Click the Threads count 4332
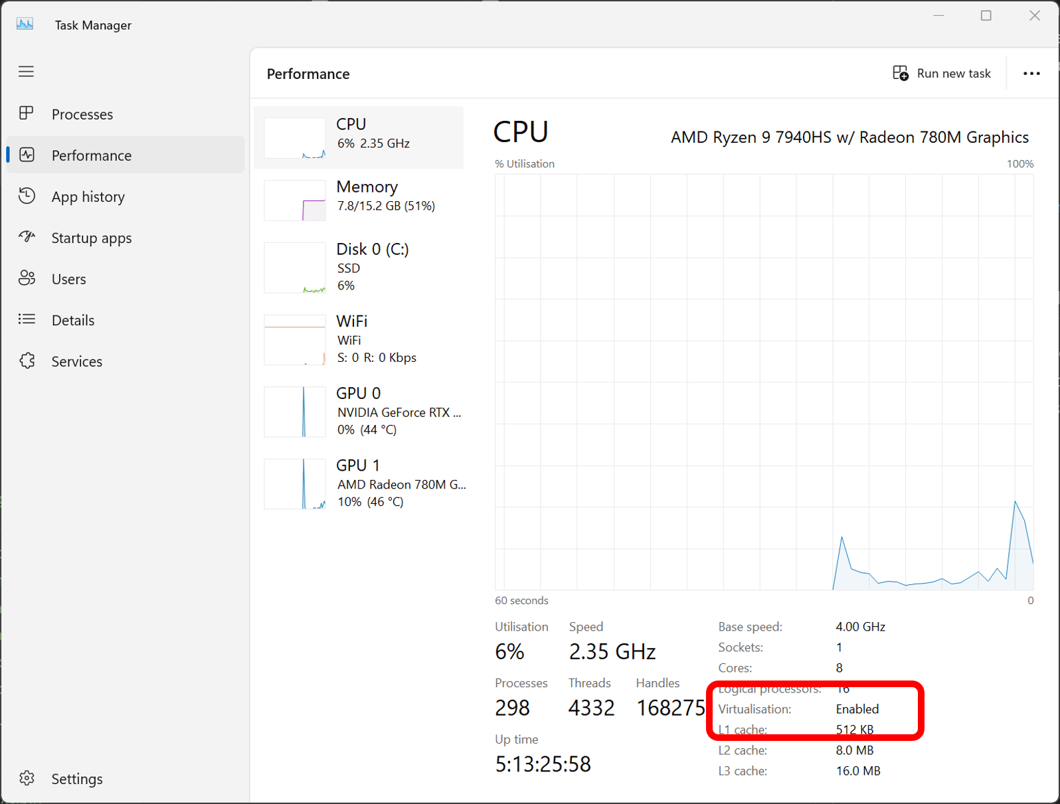 tap(591, 708)
